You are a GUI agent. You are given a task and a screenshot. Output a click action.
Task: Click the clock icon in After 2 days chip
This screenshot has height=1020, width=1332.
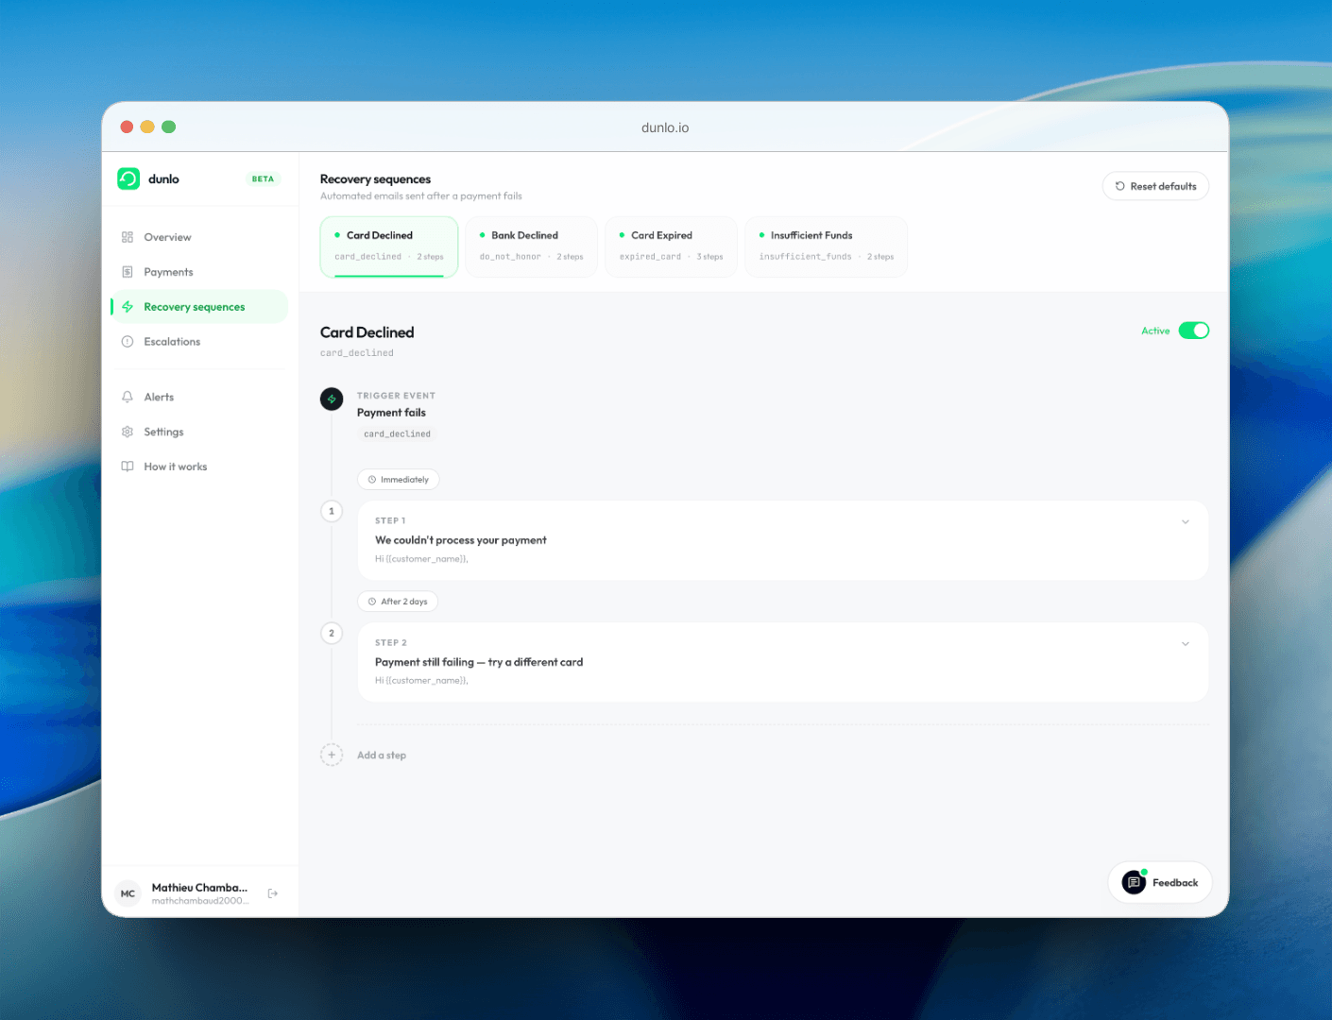tap(372, 602)
